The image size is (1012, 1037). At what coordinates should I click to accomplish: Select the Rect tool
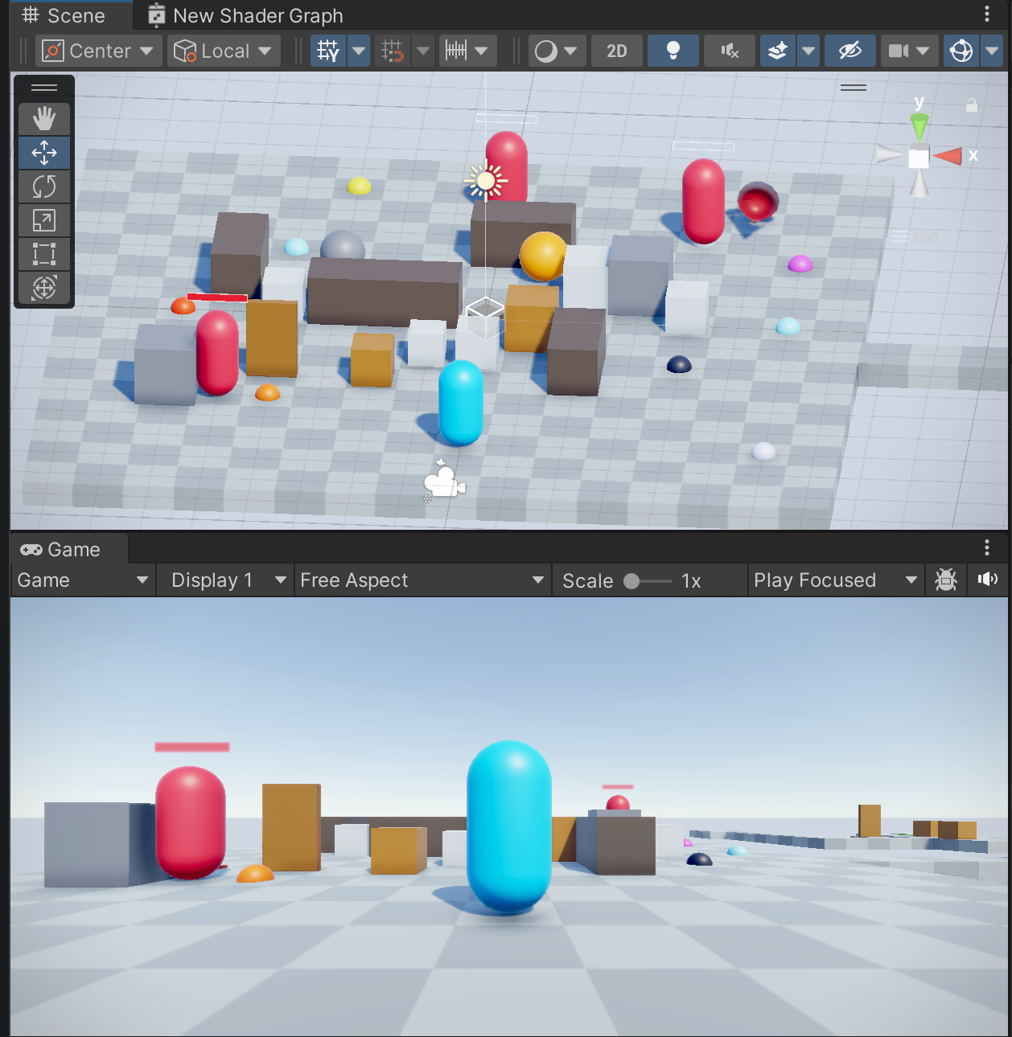[x=44, y=254]
